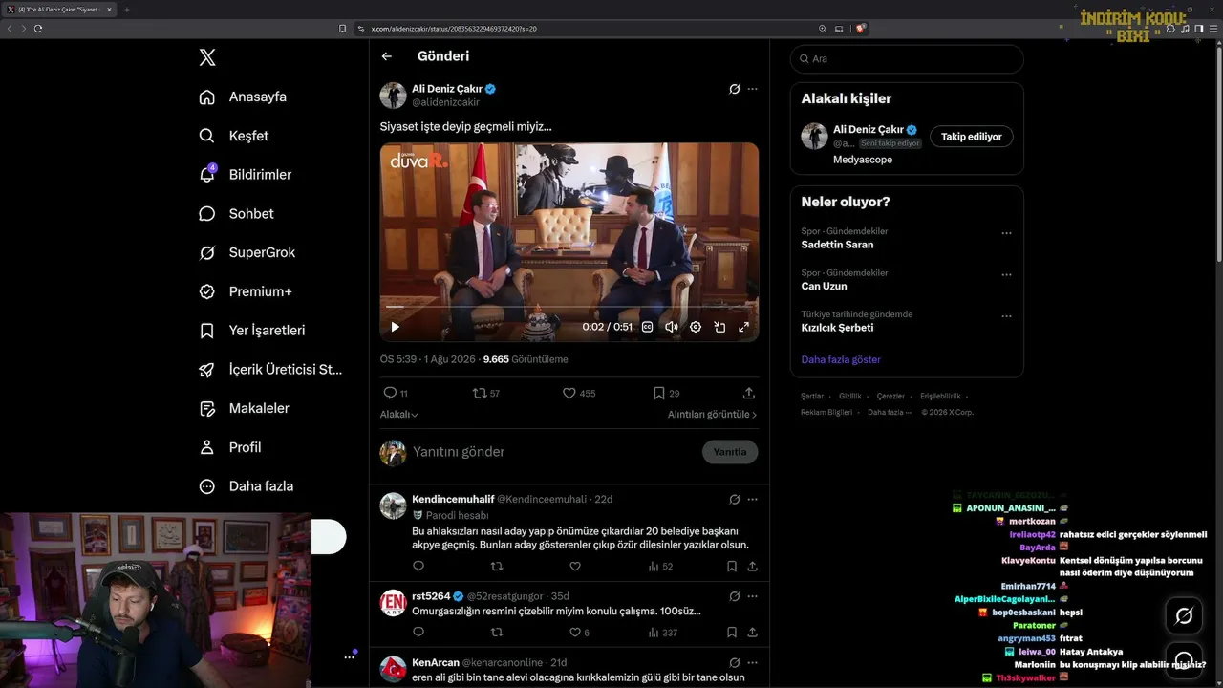Reply to the main post via comment icon
This screenshot has height=688, width=1223.
[x=389, y=393]
